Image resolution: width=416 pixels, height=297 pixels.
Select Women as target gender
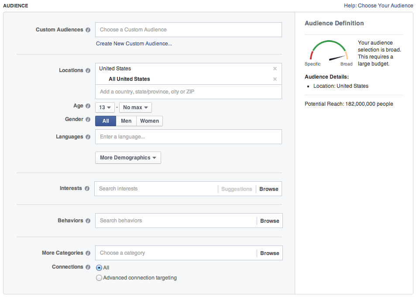coord(149,121)
